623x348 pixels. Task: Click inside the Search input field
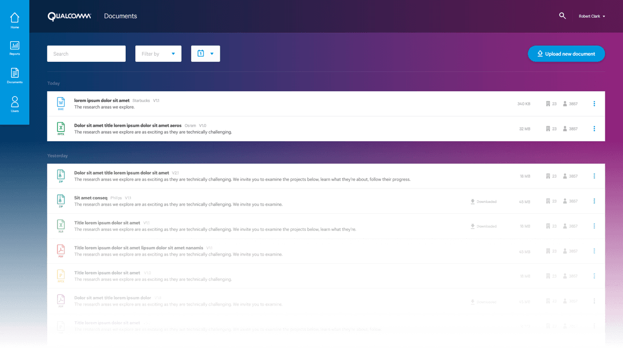(x=86, y=53)
